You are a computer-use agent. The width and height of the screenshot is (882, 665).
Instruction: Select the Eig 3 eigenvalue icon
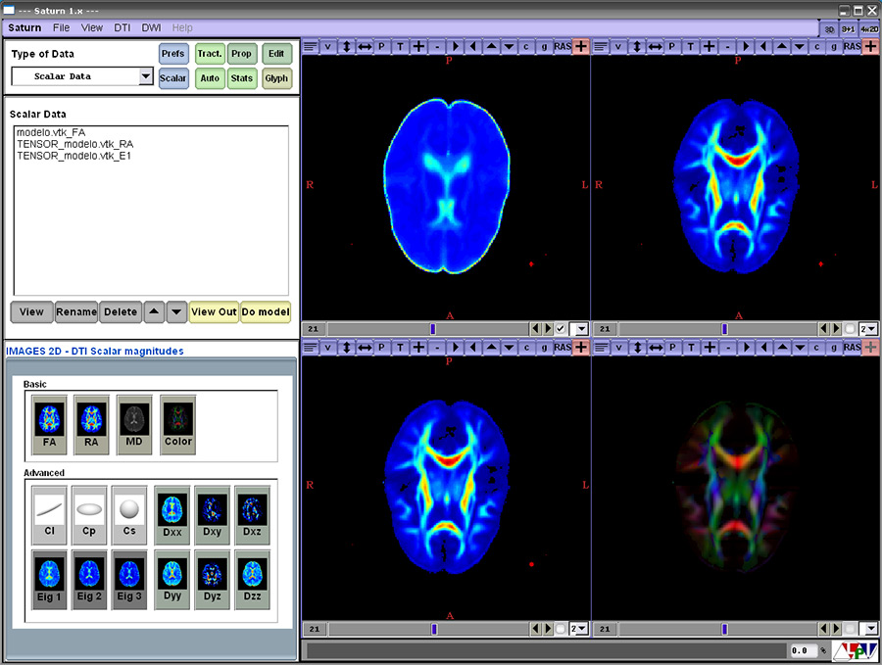(x=129, y=580)
